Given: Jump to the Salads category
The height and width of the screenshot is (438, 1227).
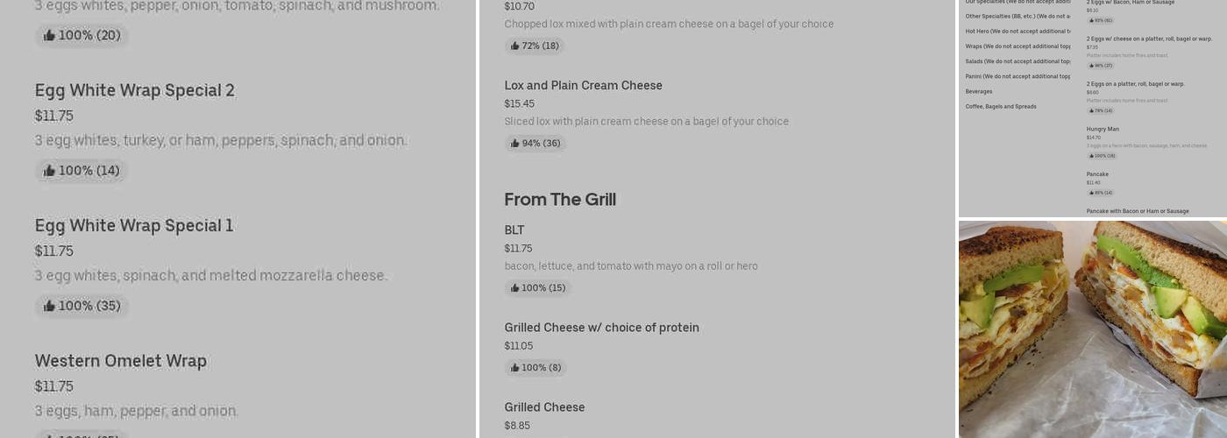Looking at the screenshot, I should pyautogui.click(x=1017, y=61).
